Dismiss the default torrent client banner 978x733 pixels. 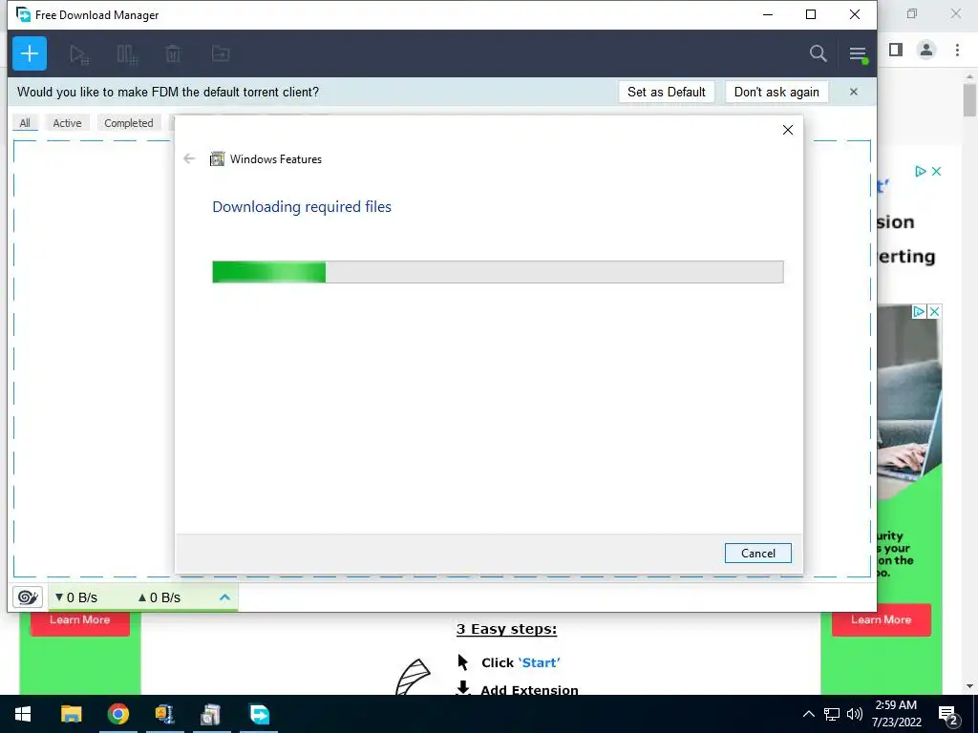[853, 92]
